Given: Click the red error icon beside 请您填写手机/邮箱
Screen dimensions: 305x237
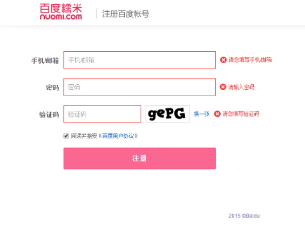Looking at the screenshot, I should pyautogui.click(x=223, y=60).
